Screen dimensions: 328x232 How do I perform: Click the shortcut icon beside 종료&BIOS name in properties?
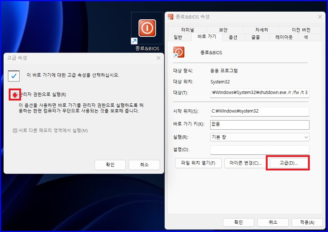(x=179, y=52)
